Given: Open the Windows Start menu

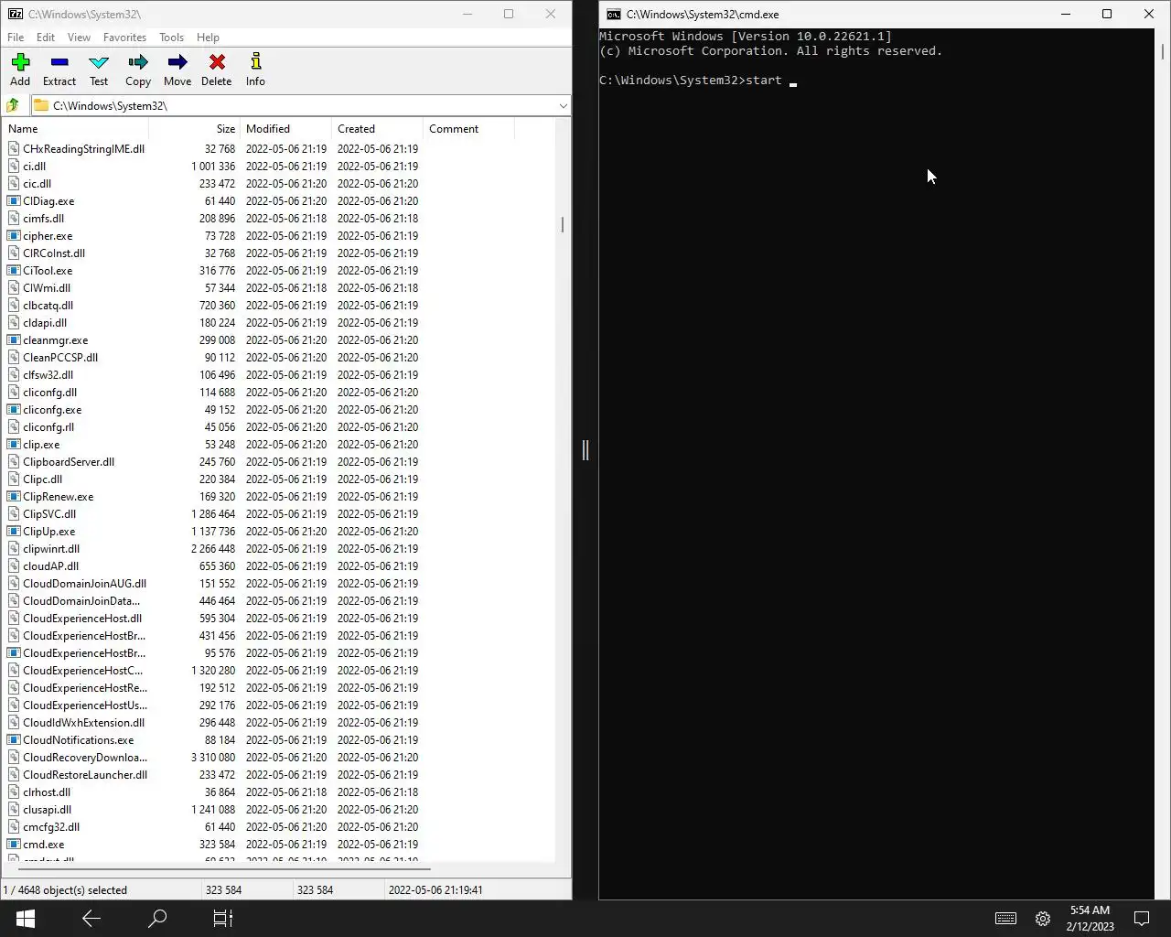Looking at the screenshot, I should click(25, 918).
